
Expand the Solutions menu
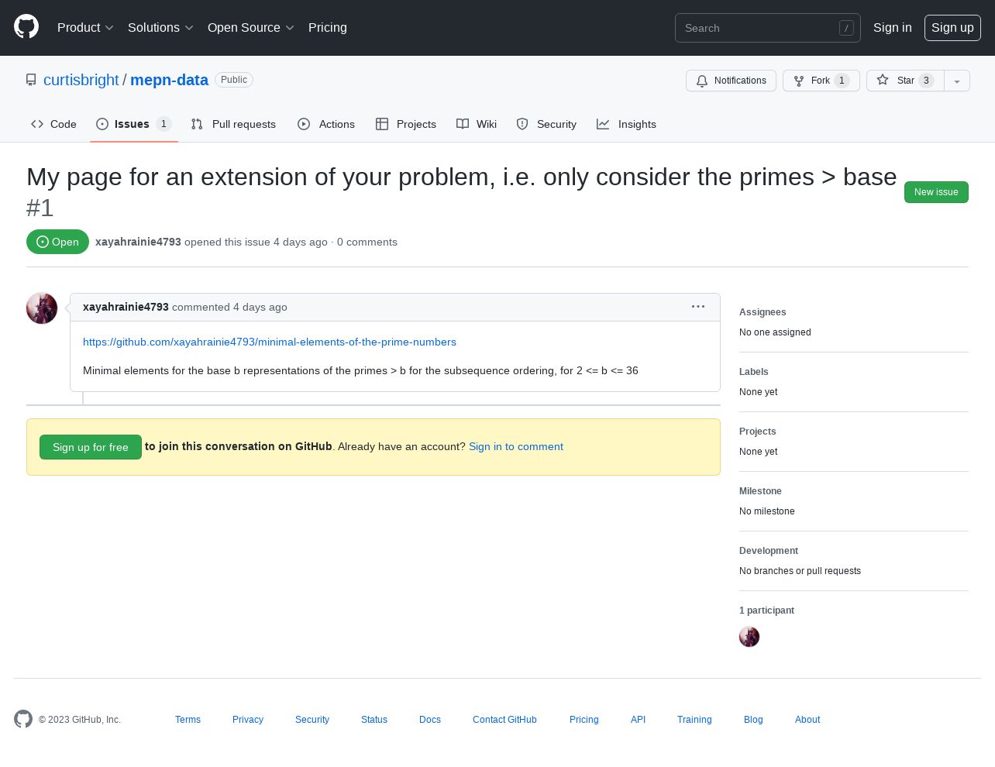coord(160,27)
